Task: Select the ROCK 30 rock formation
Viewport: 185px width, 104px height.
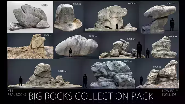Action: (x=45, y=75)
